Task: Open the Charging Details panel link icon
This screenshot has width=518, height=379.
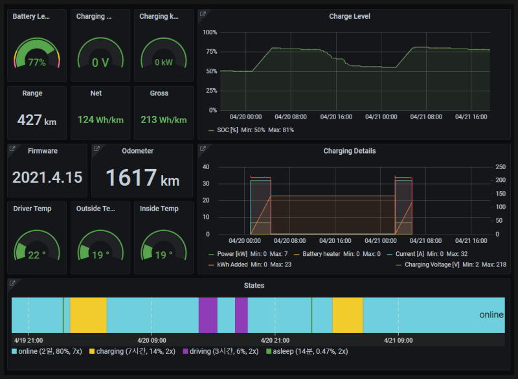Action: pyautogui.click(x=203, y=149)
